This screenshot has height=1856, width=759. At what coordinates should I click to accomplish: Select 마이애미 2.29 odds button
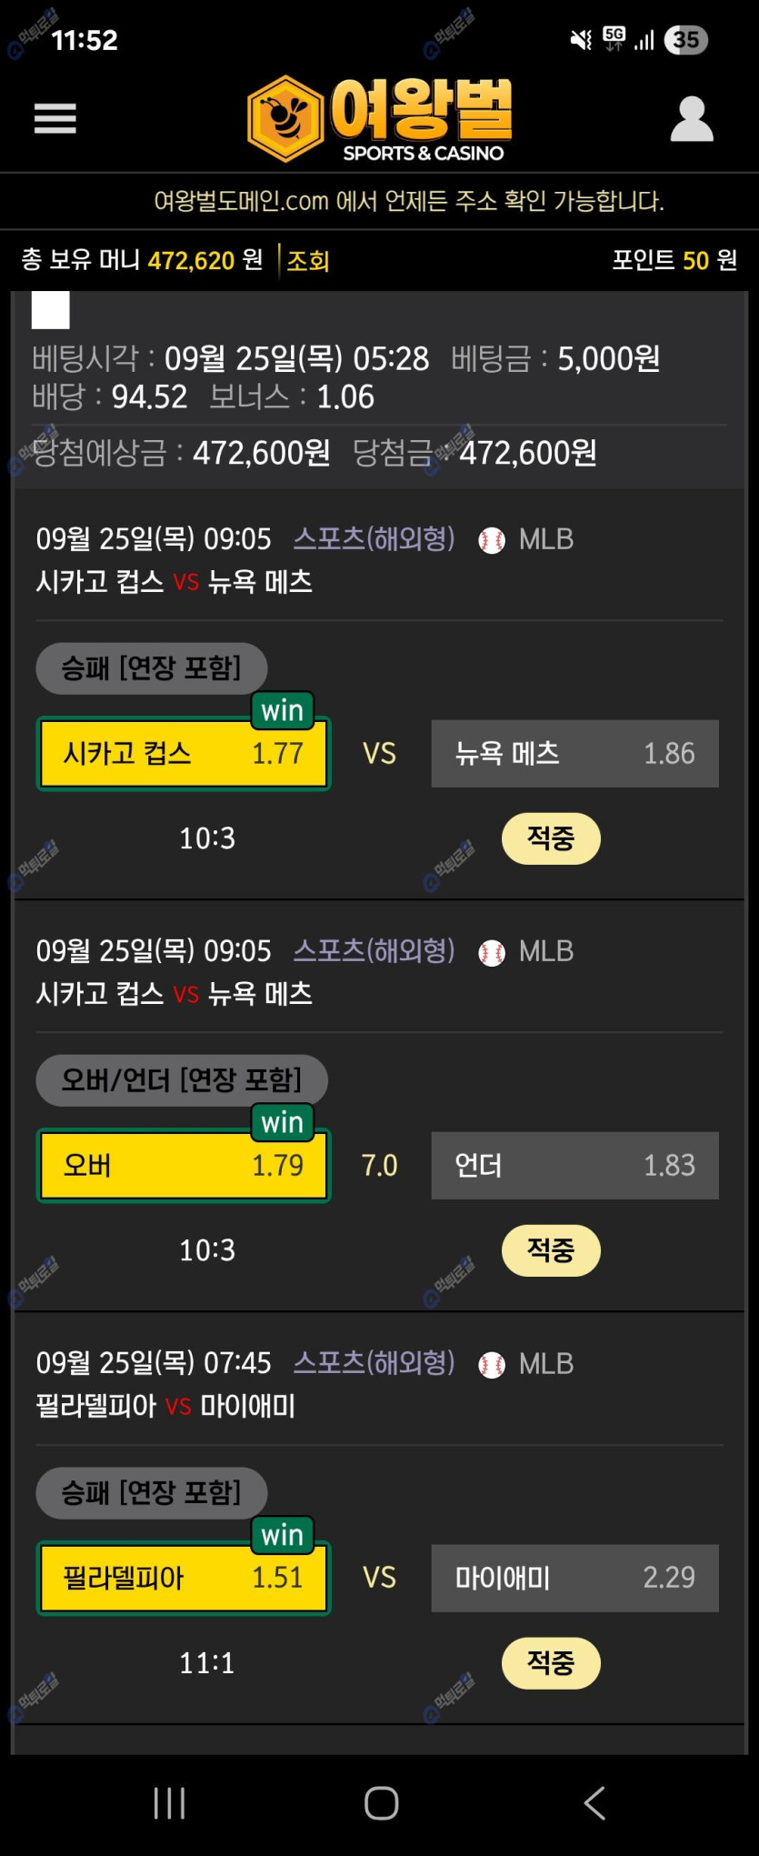click(574, 1578)
